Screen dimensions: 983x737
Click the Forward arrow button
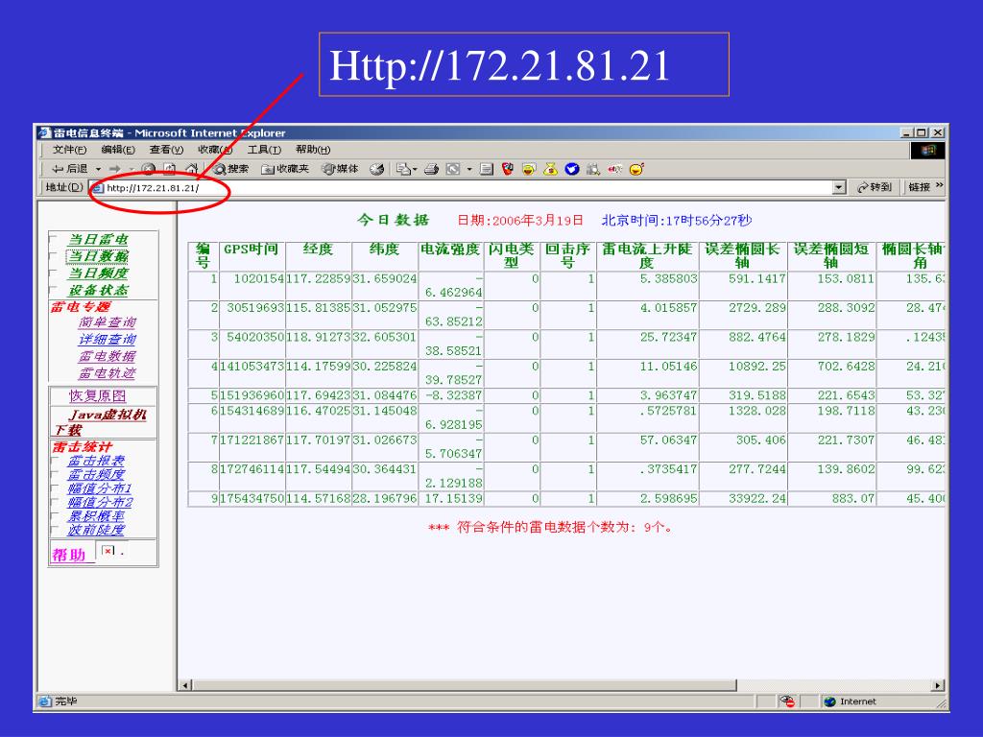point(115,169)
